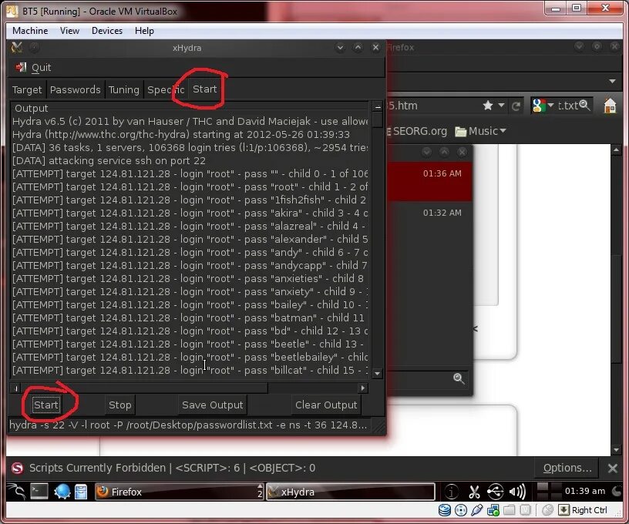Click the Start button to launch attack

[x=46, y=405]
